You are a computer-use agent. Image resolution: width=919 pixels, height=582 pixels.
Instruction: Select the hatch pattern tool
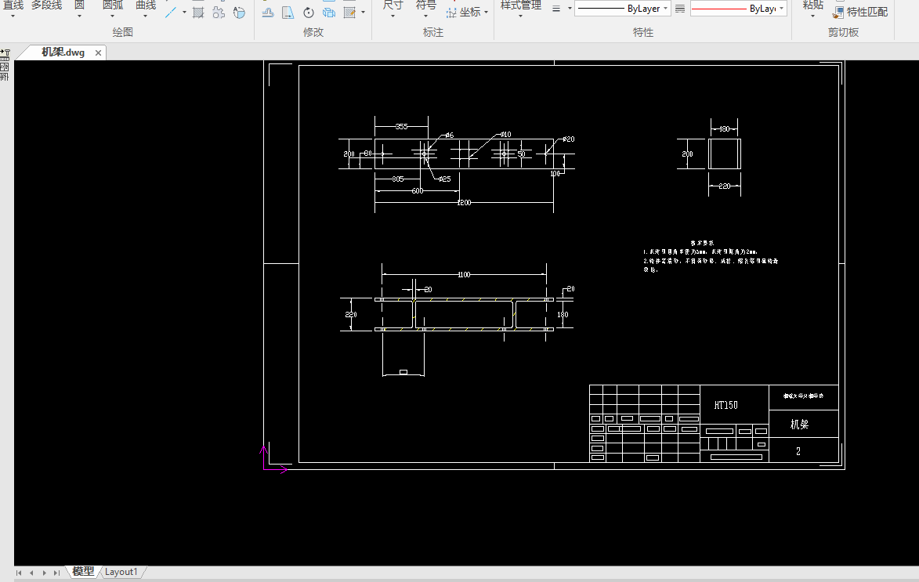199,13
